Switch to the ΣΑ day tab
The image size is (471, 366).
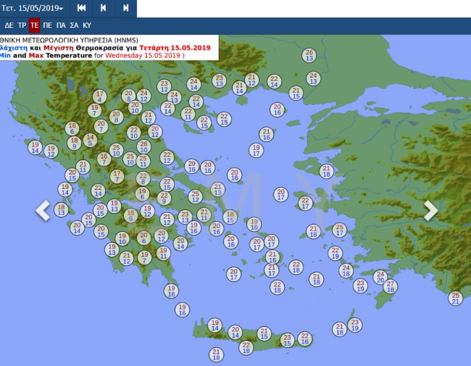tap(74, 25)
